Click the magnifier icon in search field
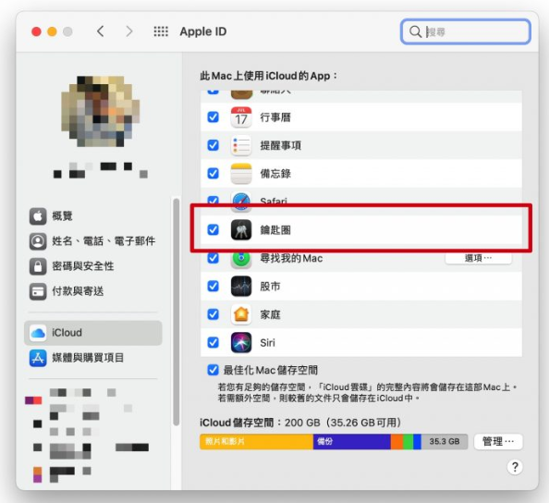Image resolution: width=549 pixels, height=503 pixels. [x=415, y=31]
